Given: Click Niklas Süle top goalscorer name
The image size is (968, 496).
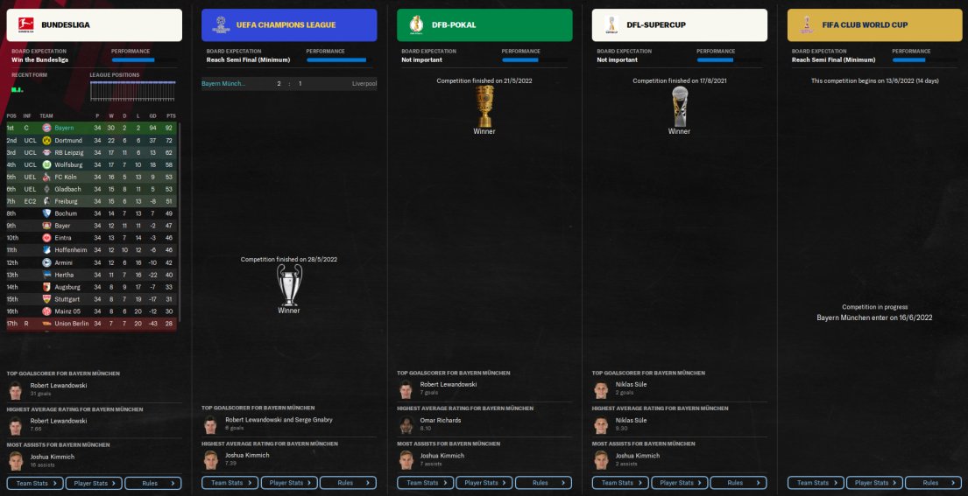Looking at the screenshot, I should pyautogui.click(x=631, y=385).
